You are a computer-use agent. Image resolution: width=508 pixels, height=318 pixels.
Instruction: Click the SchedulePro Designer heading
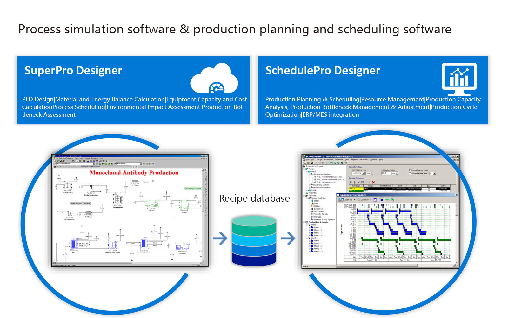pos(323,70)
